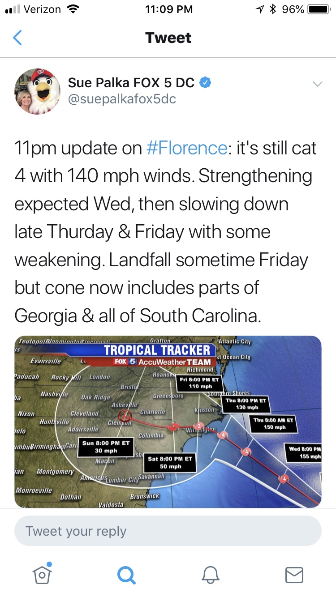Tap the Tweet your reply field
This screenshot has height=597, width=336.
[x=168, y=531]
